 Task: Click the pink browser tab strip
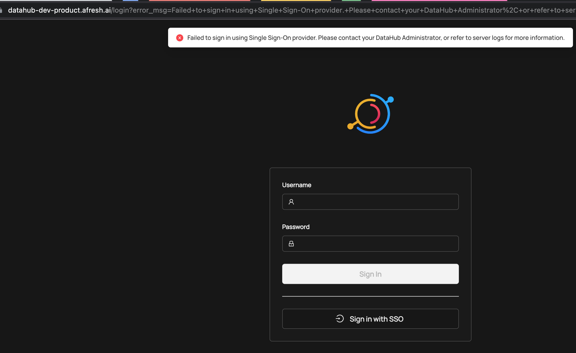[439, 1]
